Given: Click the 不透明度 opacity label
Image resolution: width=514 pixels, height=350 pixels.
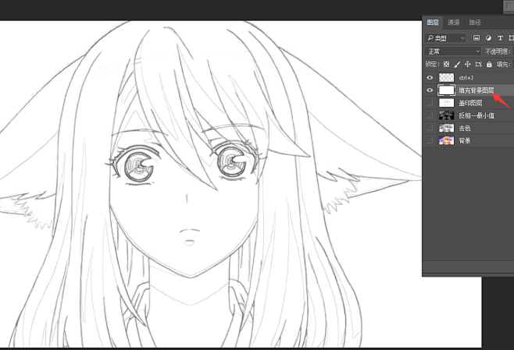Looking at the screenshot, I should coord(498,51).
